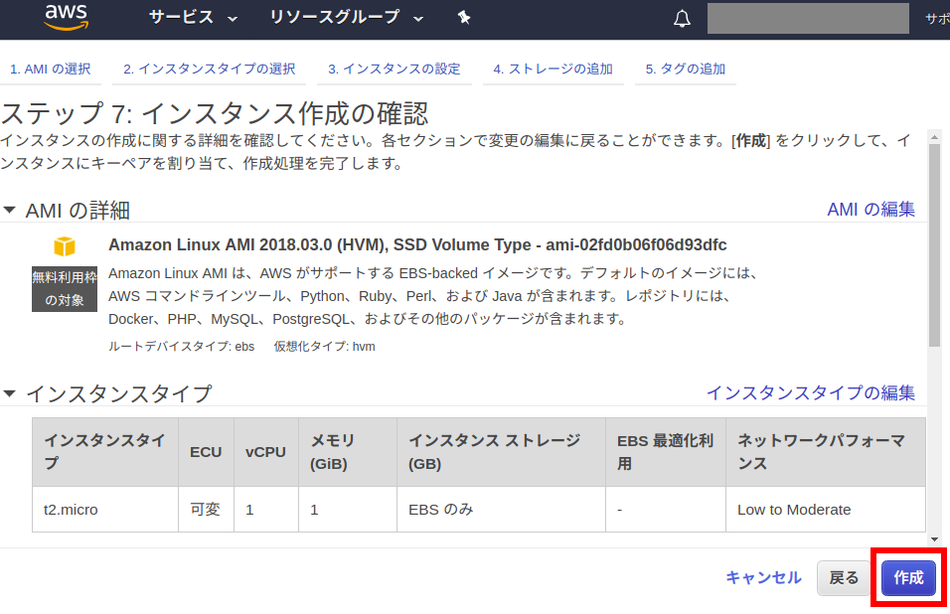Click the キャンセル link
950x614 pixels.
coord(763,577)
